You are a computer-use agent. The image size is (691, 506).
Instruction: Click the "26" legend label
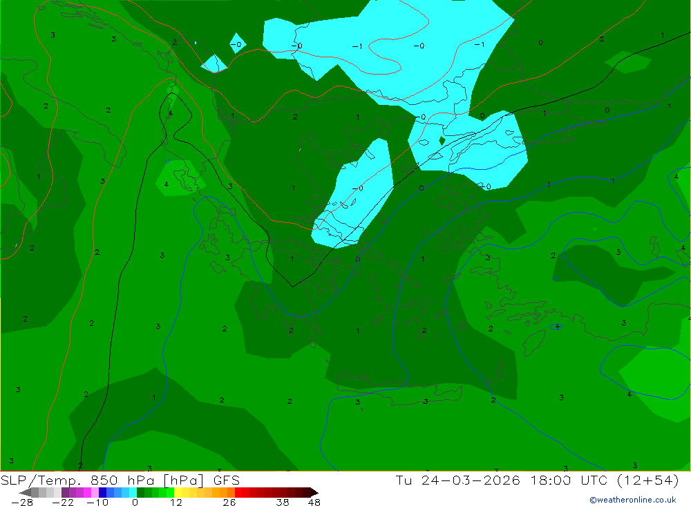229,503
